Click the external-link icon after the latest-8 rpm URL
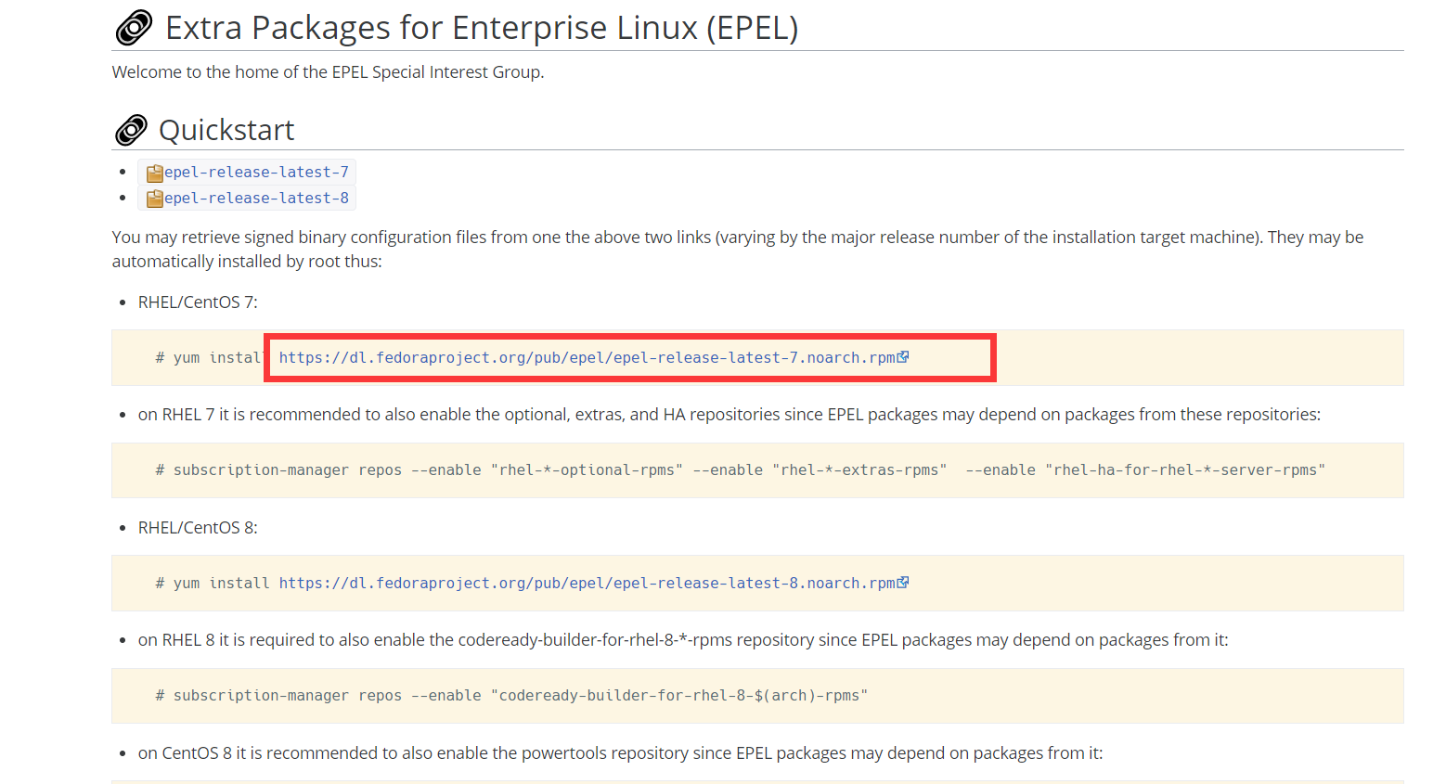The height and width of the screenshot is (784, 1446). (903, 582)
